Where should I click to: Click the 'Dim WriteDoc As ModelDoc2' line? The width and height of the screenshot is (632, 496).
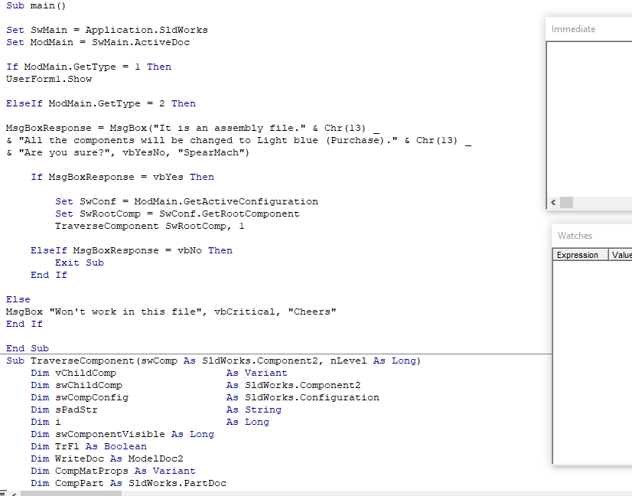[107, 459]
